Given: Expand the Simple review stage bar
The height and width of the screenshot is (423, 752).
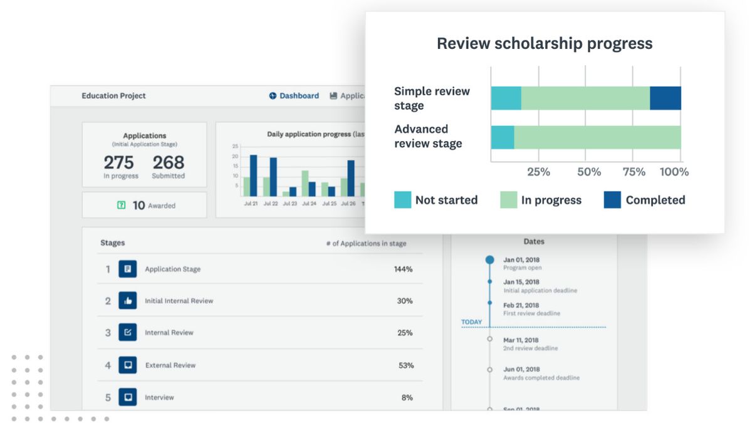Looking at the screenshot, I should [x=586, y=98].
